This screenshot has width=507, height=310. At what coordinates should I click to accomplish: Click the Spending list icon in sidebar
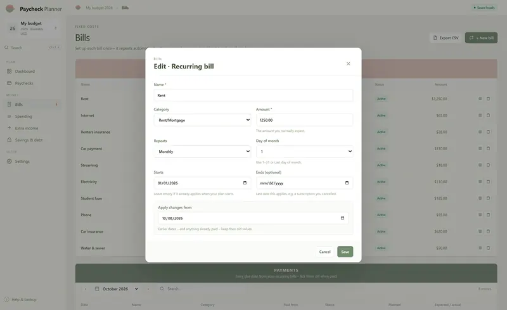9,116
